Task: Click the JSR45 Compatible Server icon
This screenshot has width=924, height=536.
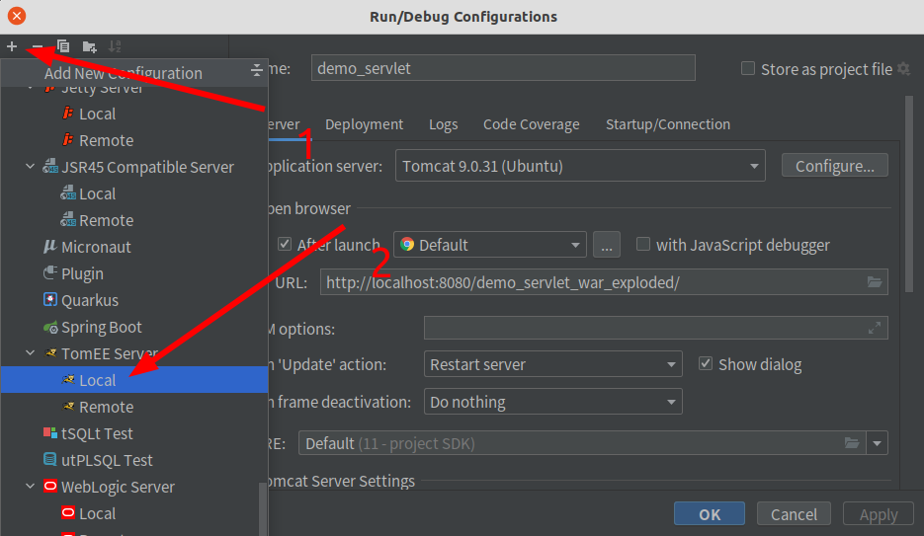Action: coord(50,167)
